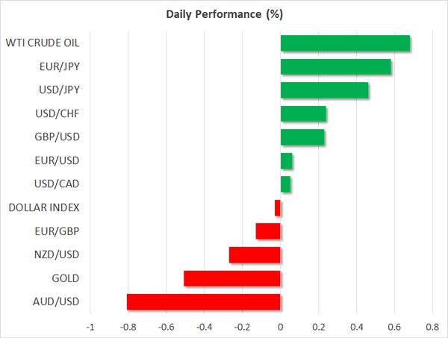Viewport: 448px width, 338px height.
Task: Select the green USD/JPY bar
Action: pyautogui.click(x=324, y=90)
